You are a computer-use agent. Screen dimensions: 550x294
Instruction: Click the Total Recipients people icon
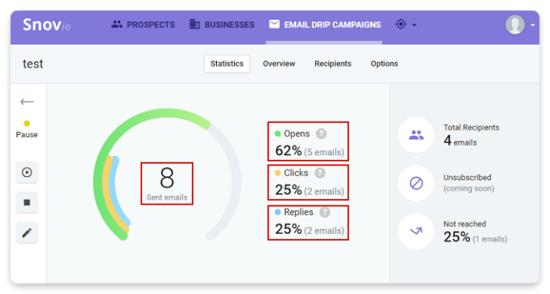[x=416, y=135]
